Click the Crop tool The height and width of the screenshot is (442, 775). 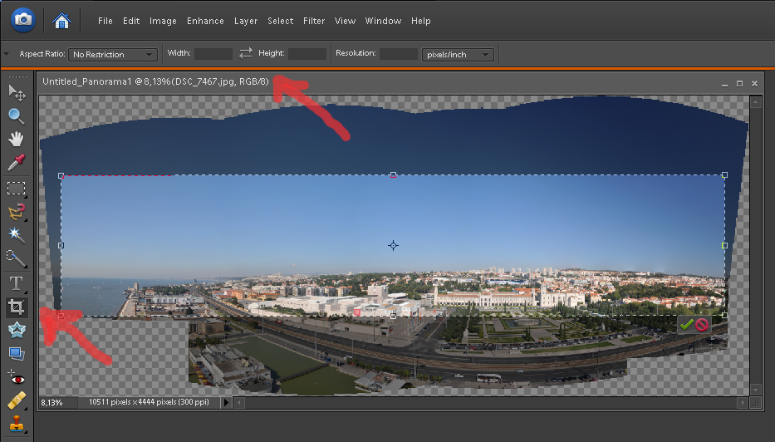(16, 307)
